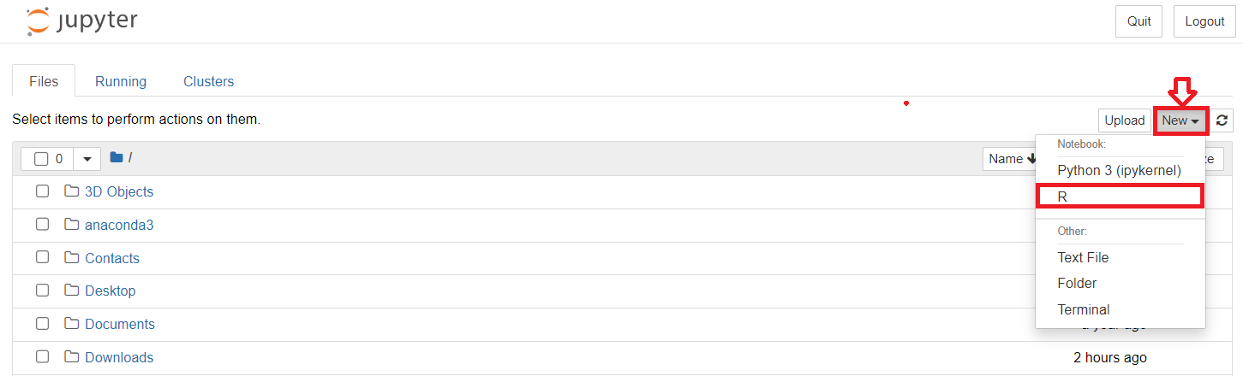Image resolution: width=1243 pixels, height=376 pixels.
Task: Refresh the notebook file list
Action: click(x=1222, y=120)
